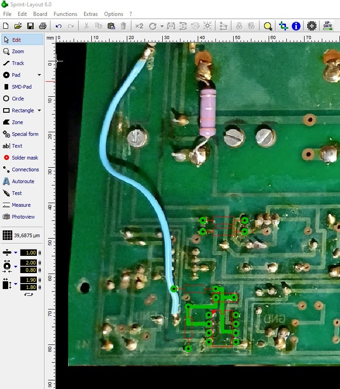340x389 pixels.
Task: Delete the selection with the trash can icon
Action: click(123, 26)
